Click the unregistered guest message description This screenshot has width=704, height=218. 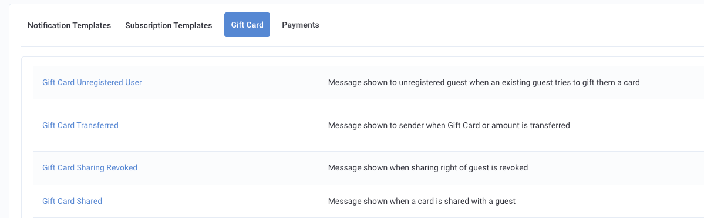pyautogui.click(x=484, y=83)
